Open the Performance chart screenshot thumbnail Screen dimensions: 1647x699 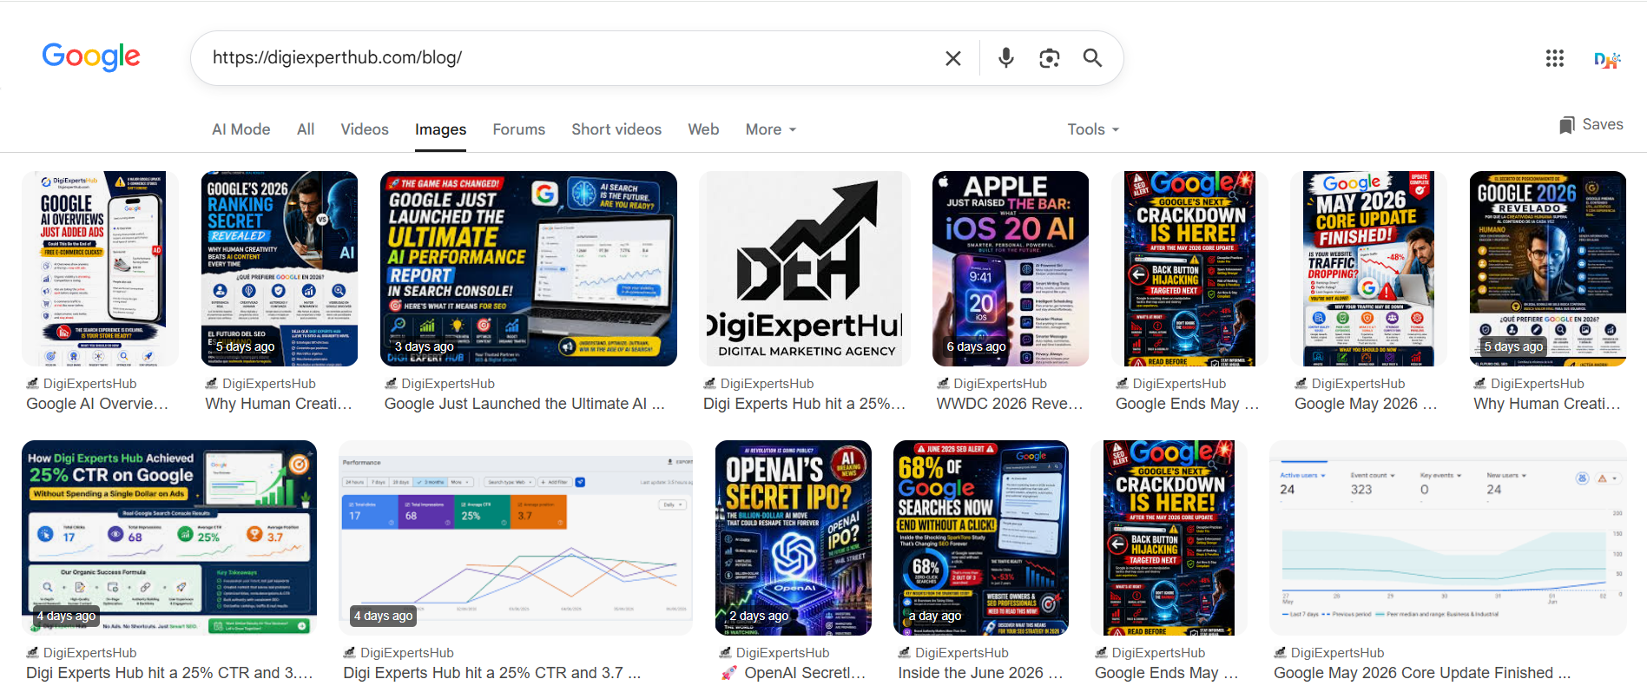pyautogui.click(x=516, y=537)
